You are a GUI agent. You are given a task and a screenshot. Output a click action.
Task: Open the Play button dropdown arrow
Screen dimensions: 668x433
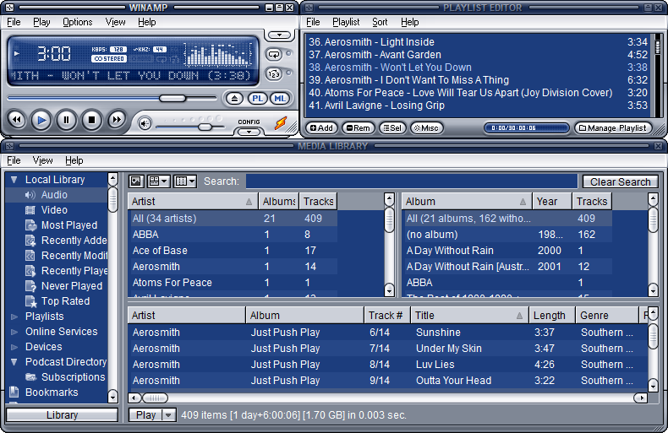point(169,415)
